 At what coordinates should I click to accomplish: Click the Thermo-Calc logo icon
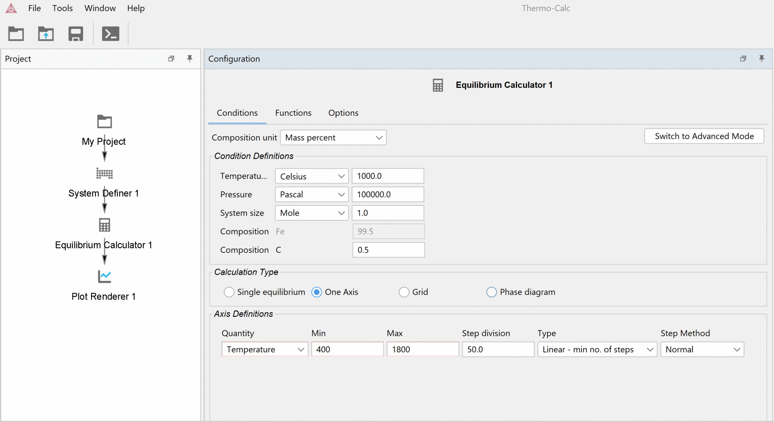tap(11, 8)
